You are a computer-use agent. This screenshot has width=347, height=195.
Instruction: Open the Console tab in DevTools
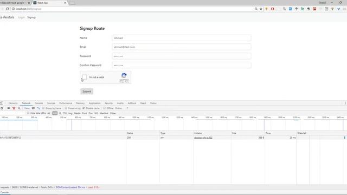[x=38, y=103]
